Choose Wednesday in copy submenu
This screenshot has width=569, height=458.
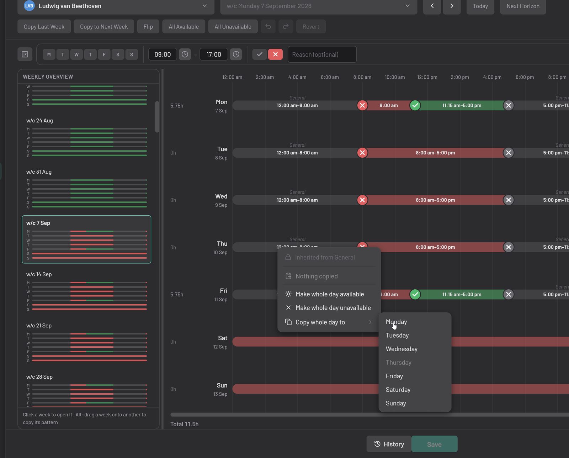[x=415, y=349]
